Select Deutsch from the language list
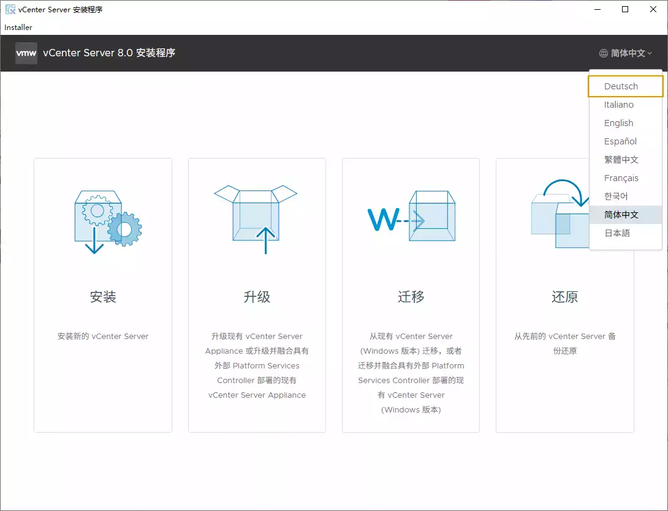 (x=625, y=86)
